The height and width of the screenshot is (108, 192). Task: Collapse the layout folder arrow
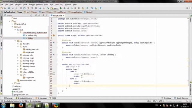[x=18, y=46]
